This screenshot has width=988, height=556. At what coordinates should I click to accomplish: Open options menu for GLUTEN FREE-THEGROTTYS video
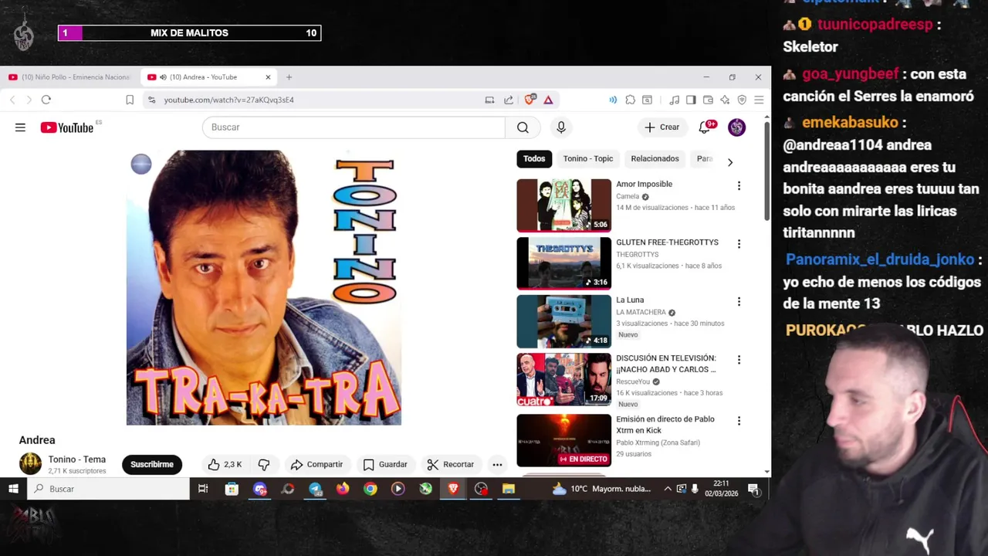click(739, 243)
